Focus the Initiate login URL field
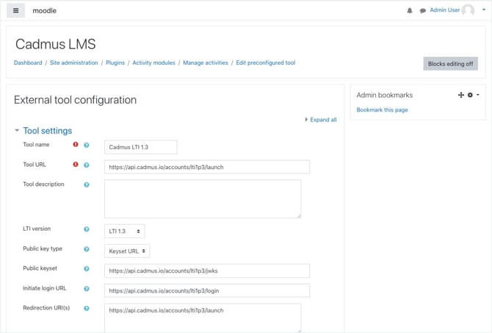This screenshot has width=492, height=333. pos(207,290)
